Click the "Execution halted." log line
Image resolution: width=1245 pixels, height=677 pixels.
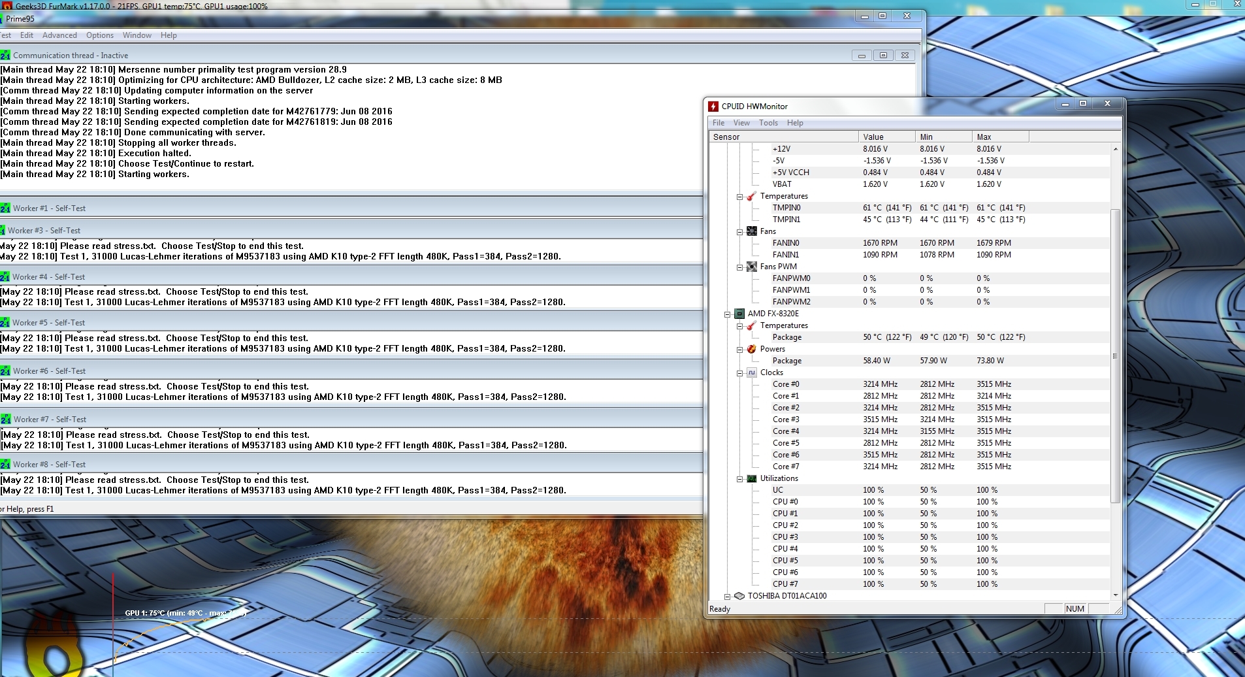(x=95, y=154)
